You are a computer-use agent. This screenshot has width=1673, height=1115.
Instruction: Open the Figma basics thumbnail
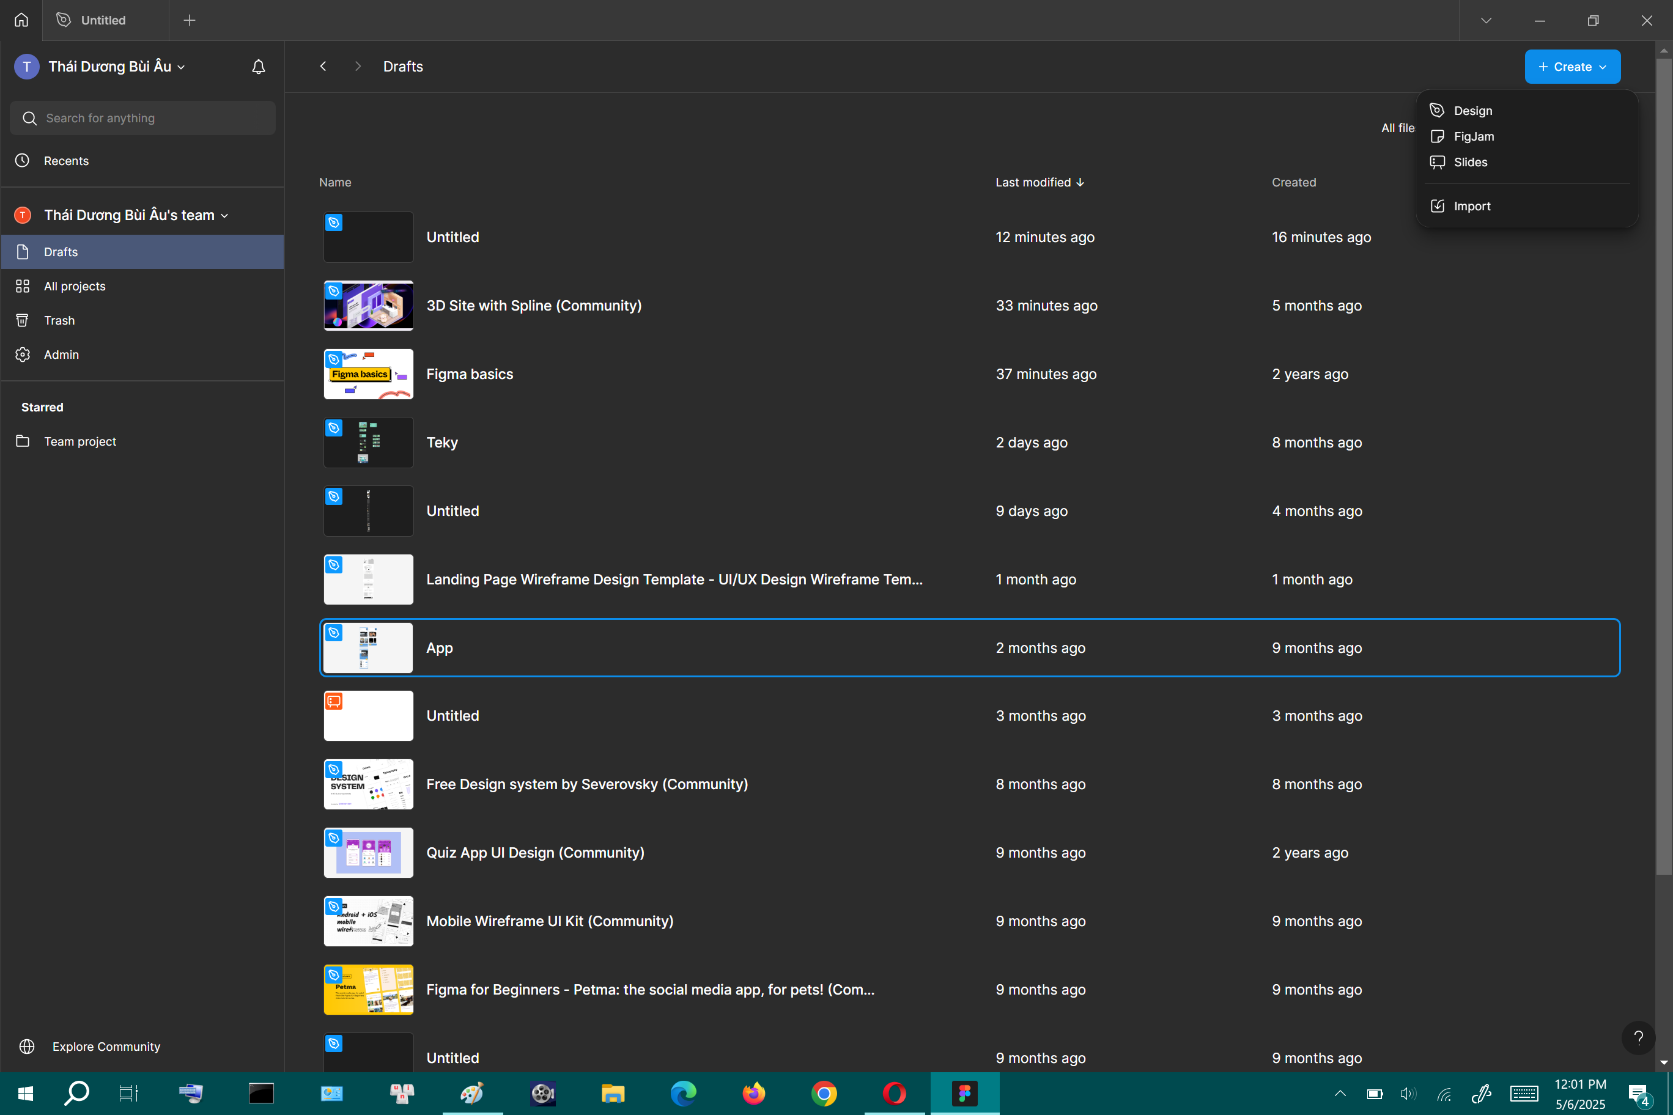point(367,374)
